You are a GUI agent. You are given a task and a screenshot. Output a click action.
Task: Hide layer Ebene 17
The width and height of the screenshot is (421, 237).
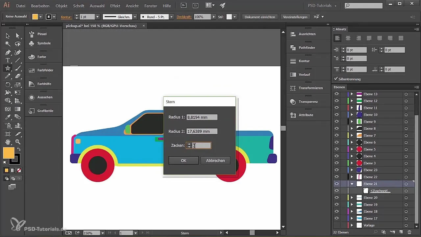point(336,218)
